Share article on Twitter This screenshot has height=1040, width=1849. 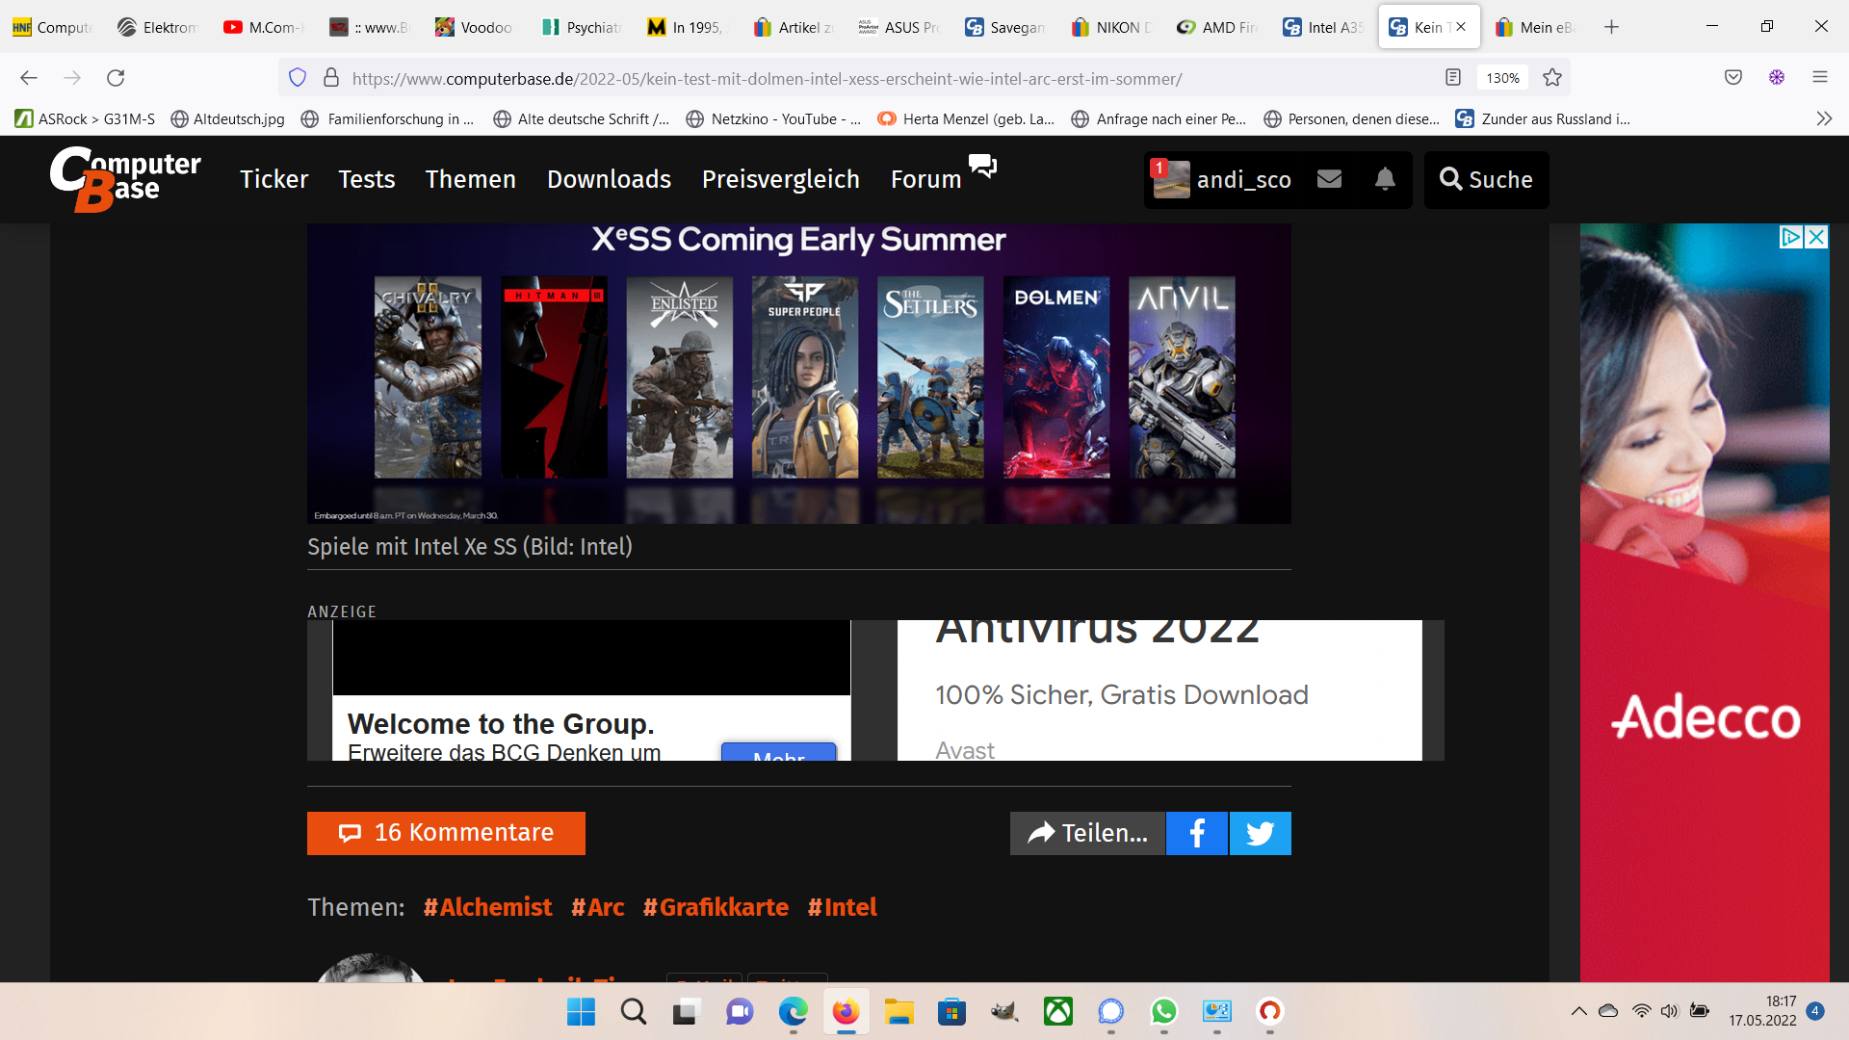click(x=1260, y=833)
